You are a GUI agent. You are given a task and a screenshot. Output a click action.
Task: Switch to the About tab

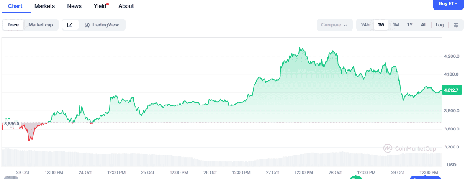point(126,6)
